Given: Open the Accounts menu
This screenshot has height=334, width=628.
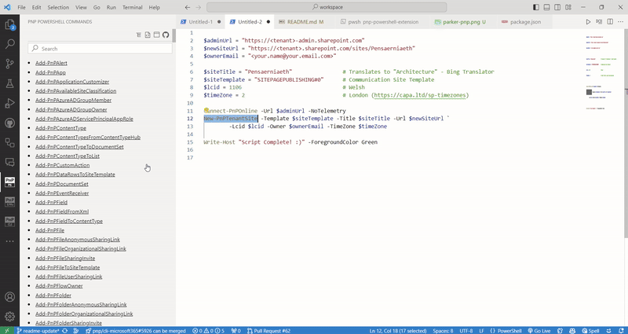Looking at the screenshot, I should [x=9, y=297].
